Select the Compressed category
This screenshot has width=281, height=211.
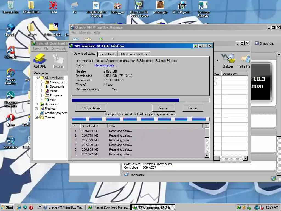click(55, 82)
